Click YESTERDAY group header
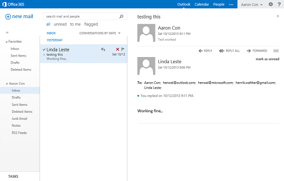Image resolution: width=284 pixels, height=181 pixels. (x=54, y=40)
